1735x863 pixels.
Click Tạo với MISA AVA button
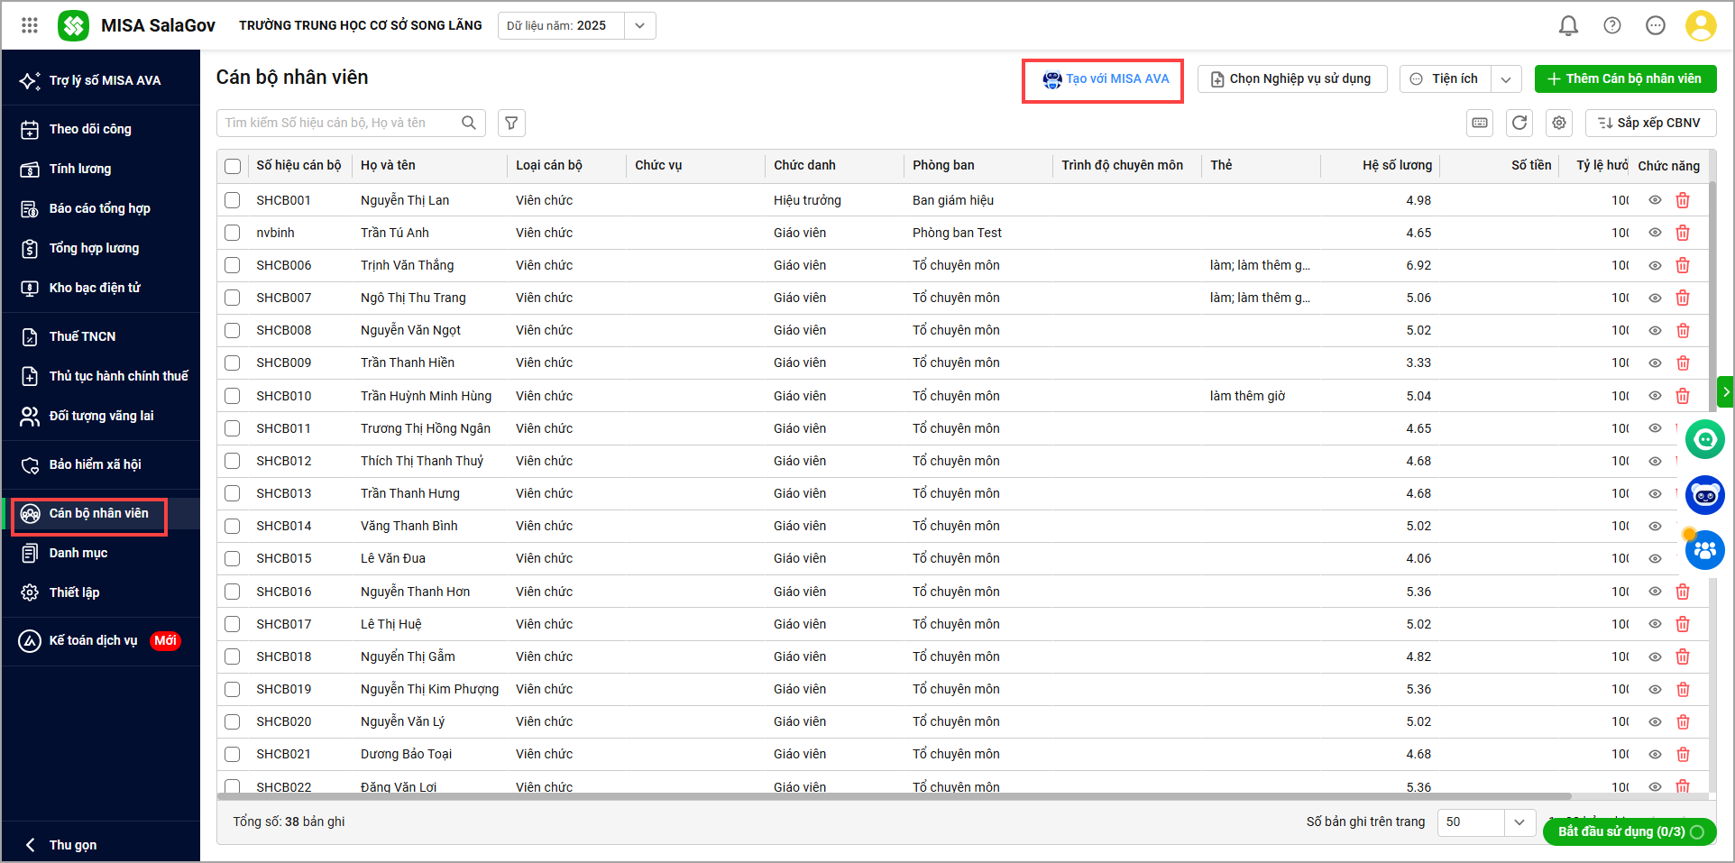click(x=1106, y=79)
